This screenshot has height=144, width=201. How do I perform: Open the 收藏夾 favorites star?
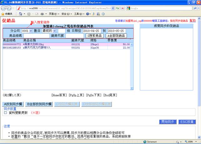pos(7,14)
